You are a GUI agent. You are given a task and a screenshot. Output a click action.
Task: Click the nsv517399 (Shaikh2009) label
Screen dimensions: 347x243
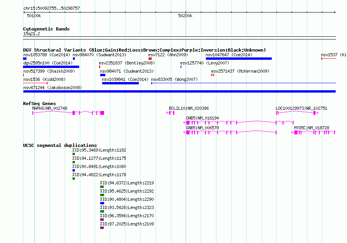tap(49, 71)
